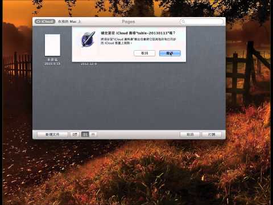Click the dialog heading about moving table-20130113
The width and height of the screenshot is (273, 205).
pos(138,33)
